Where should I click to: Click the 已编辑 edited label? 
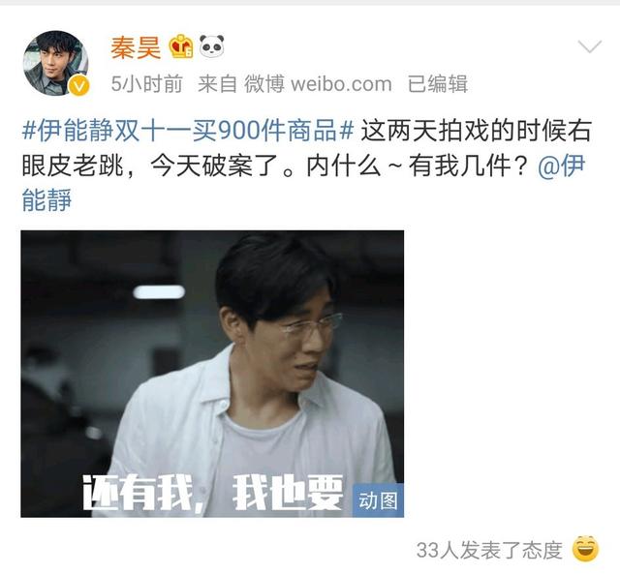coord(438,84)
